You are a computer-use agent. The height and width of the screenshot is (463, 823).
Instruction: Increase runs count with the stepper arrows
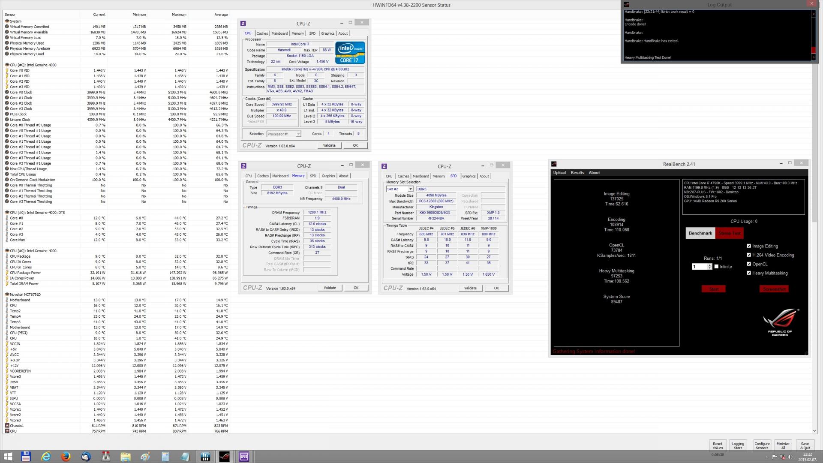click(x=710, y=265)
